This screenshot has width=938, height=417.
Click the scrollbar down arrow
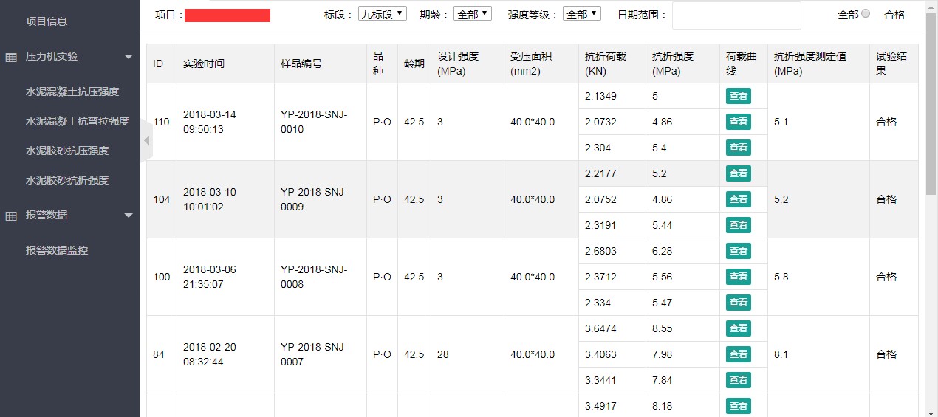931,412
